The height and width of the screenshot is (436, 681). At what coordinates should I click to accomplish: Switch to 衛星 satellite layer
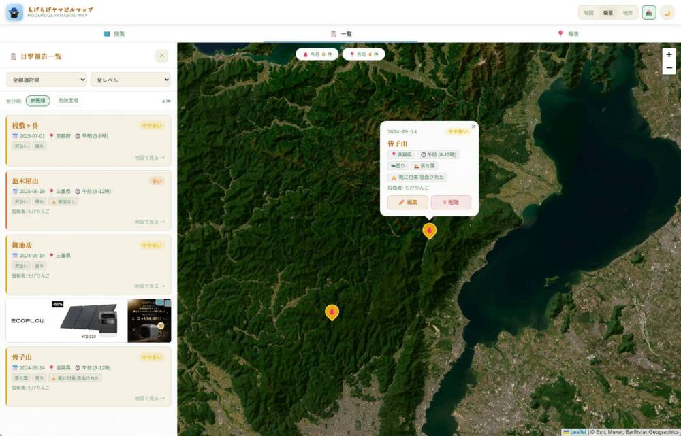coord(608,12)
